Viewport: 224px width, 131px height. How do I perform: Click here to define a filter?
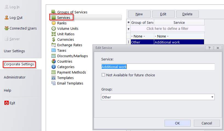point(167,29)
